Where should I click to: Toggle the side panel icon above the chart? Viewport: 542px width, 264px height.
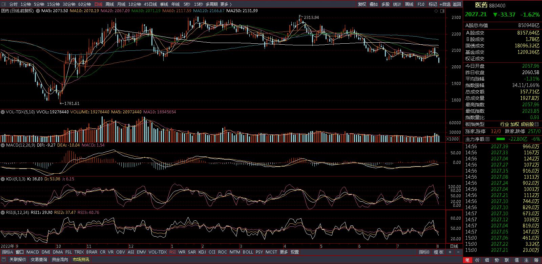[442, 11]
